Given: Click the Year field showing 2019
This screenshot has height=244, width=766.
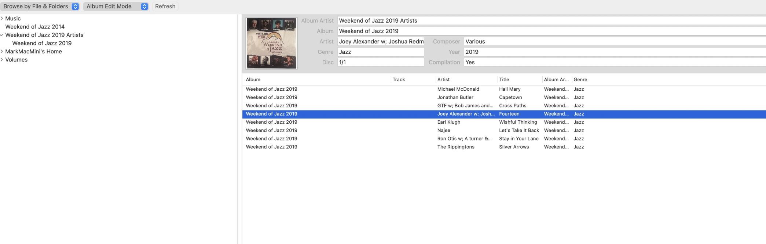Looking at the screenshot, I should click(x=612, y=52).
